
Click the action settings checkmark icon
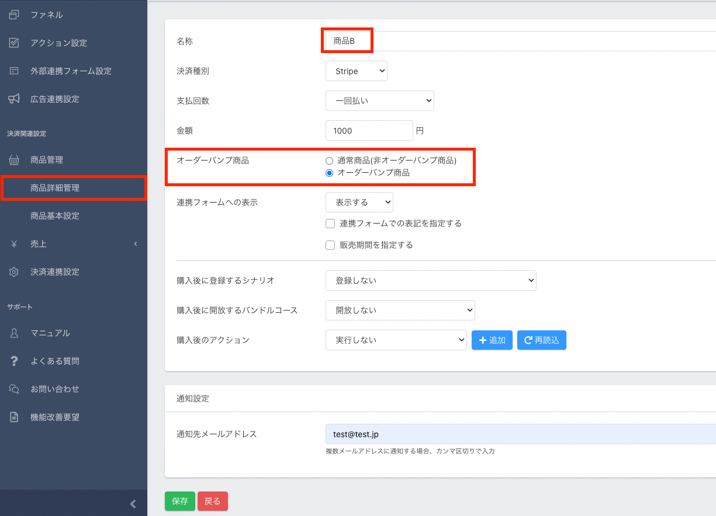tap(15, 43)
